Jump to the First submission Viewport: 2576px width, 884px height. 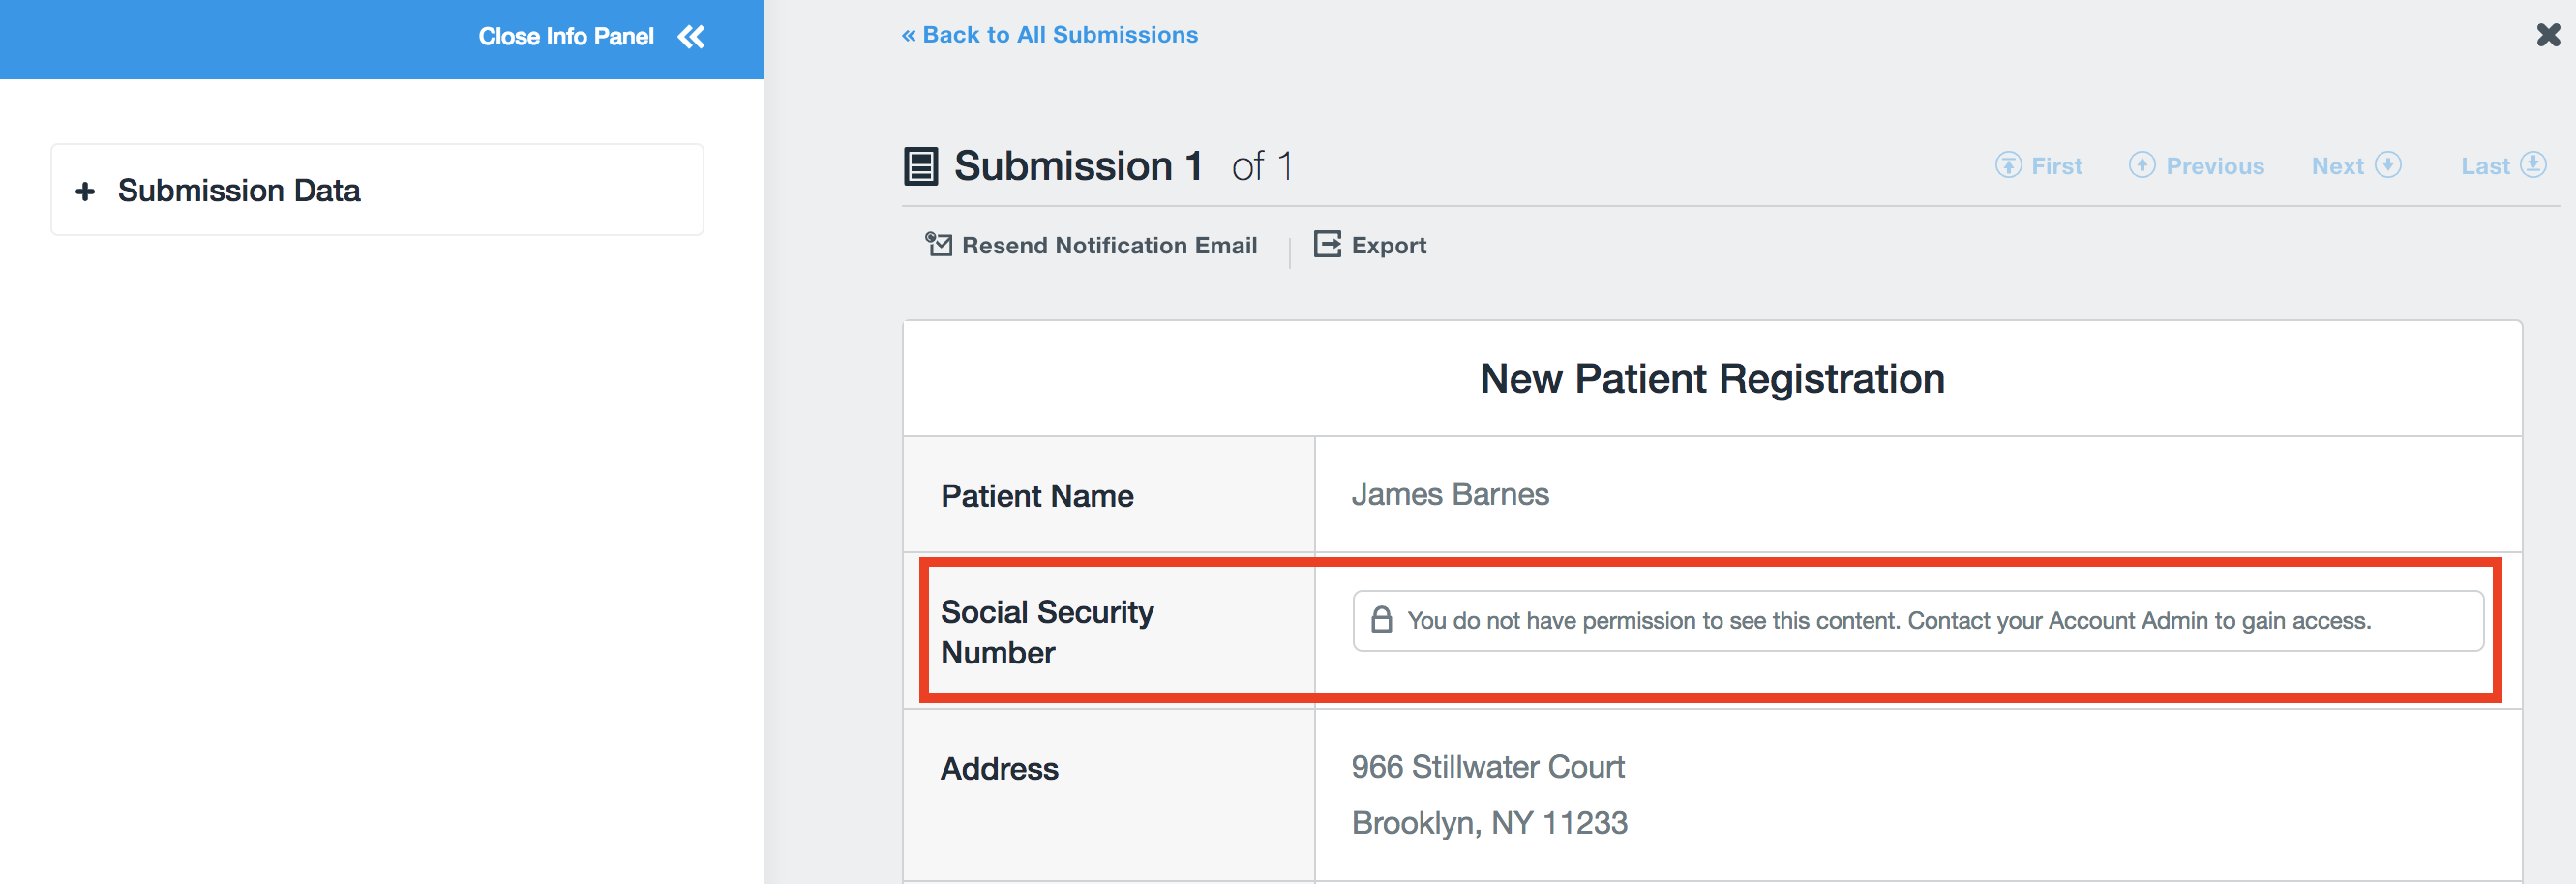point(2056,166)
